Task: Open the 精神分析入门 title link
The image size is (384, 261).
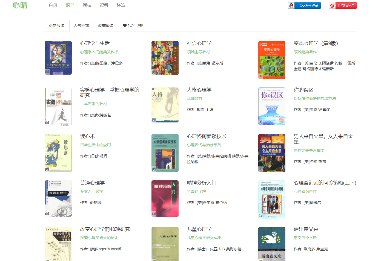Action: 201,183
